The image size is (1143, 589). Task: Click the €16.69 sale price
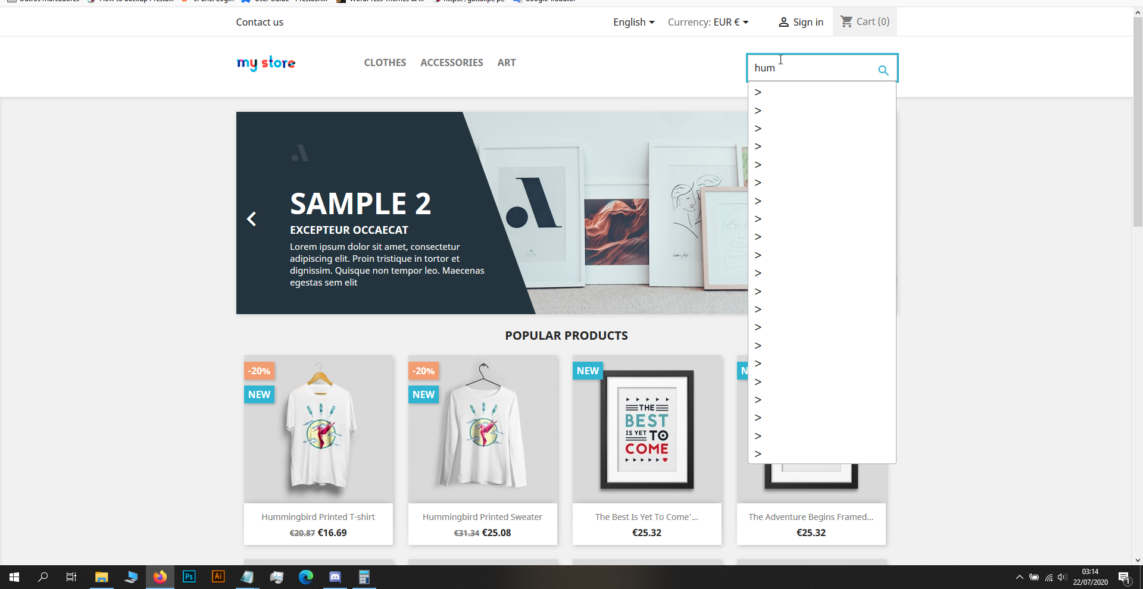point(332,533)
